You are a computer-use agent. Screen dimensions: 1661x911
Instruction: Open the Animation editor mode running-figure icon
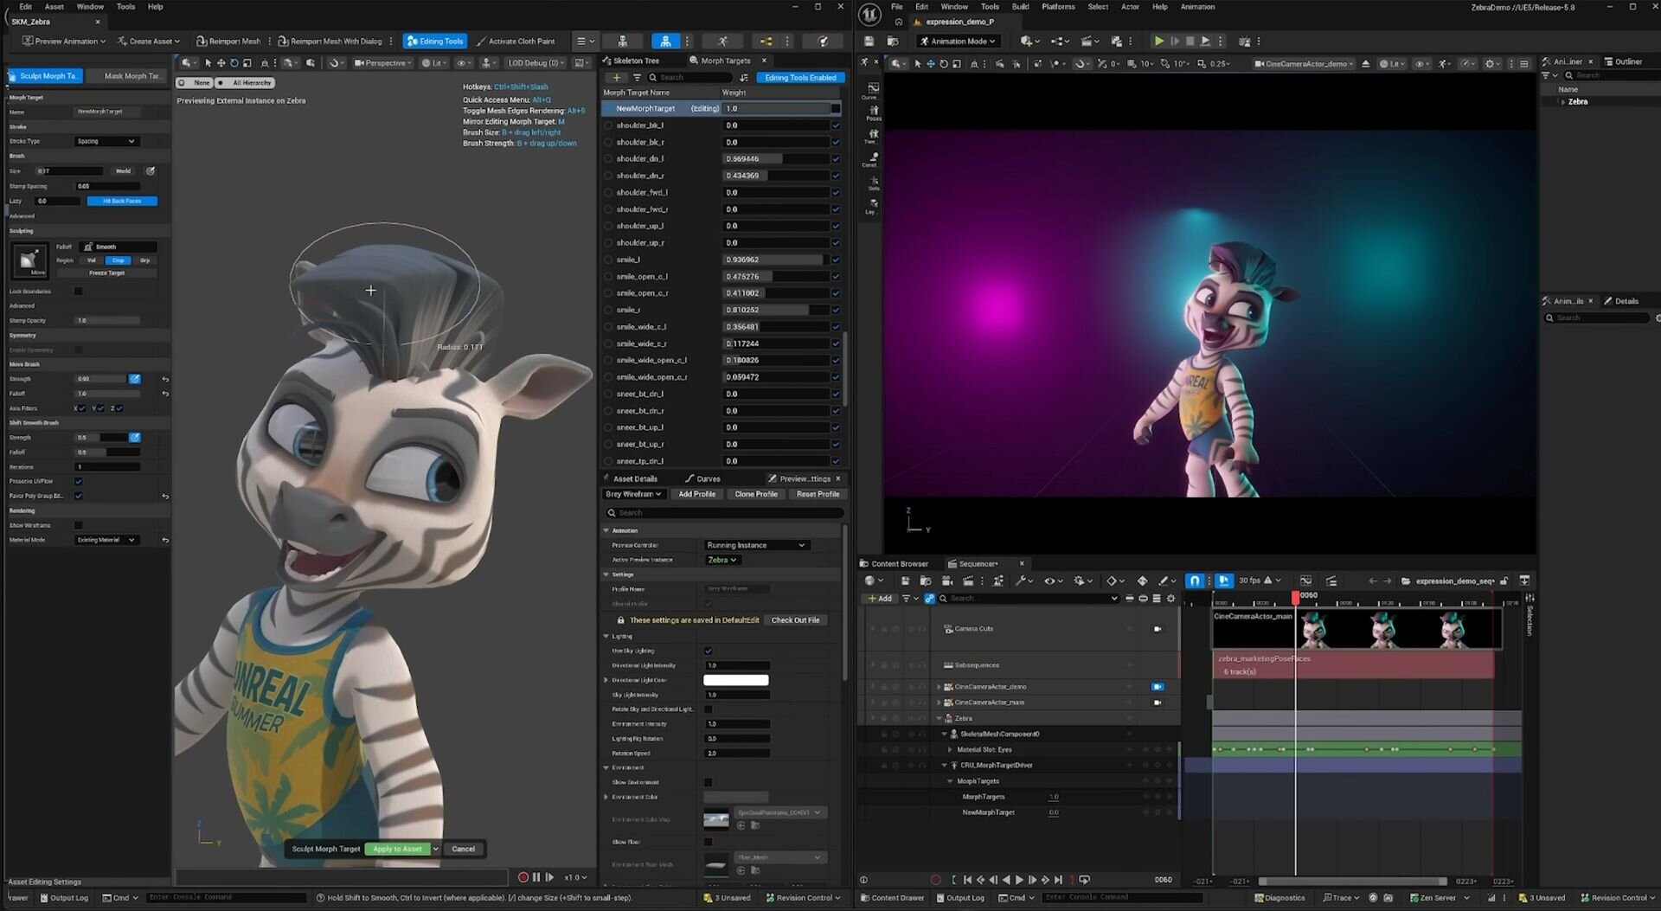pos(722,41)
